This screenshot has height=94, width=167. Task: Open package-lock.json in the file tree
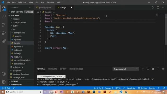pos(21,74)
